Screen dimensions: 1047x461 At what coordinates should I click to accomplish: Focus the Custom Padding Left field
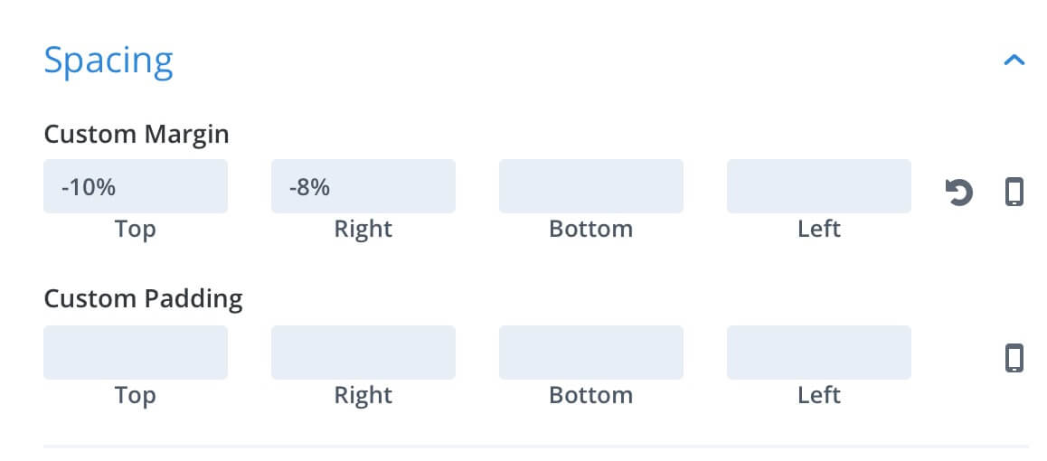pos(818,353)
